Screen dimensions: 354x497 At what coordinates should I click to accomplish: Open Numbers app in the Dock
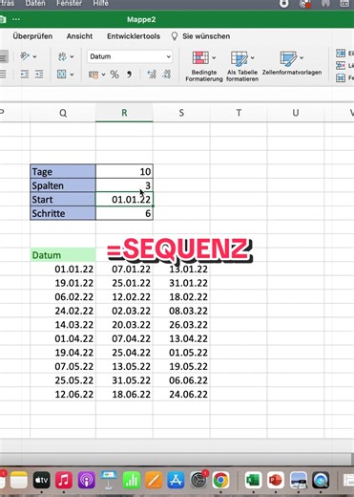pos(131,480)
